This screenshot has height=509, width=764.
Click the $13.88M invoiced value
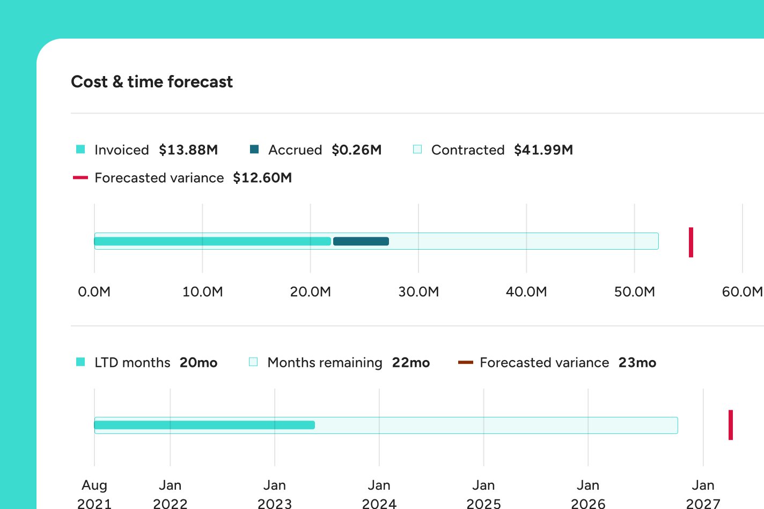pyautogui.click(x=188, y=150)
